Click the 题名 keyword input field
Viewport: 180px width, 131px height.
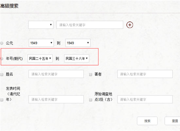[x=56, y=74]
